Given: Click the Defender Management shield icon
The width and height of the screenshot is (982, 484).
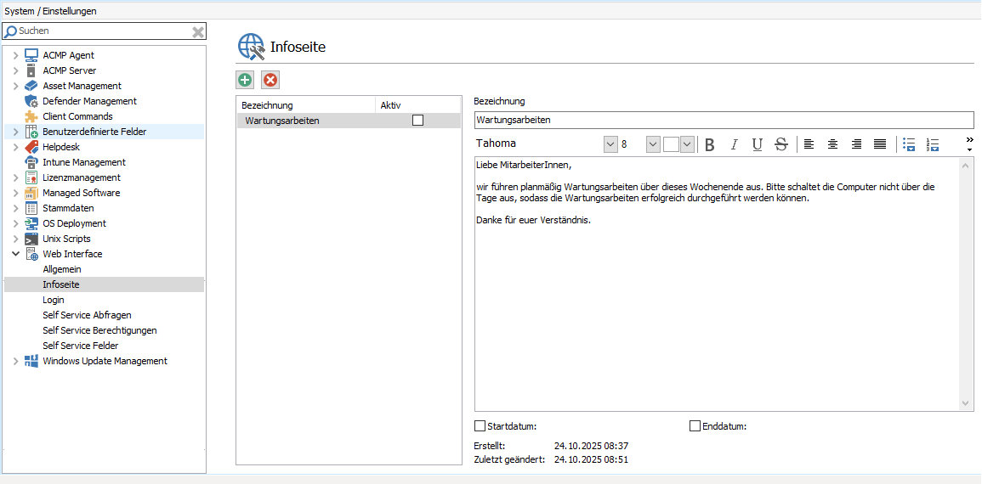Looking at the screenshot, I should (31, 101).
